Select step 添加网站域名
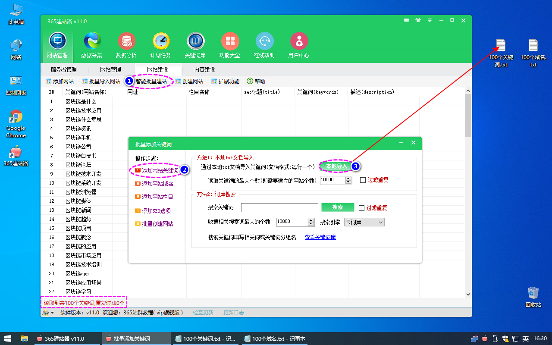Image resolution: width=552 pixels, height=345 pixels. coord(154,184)
